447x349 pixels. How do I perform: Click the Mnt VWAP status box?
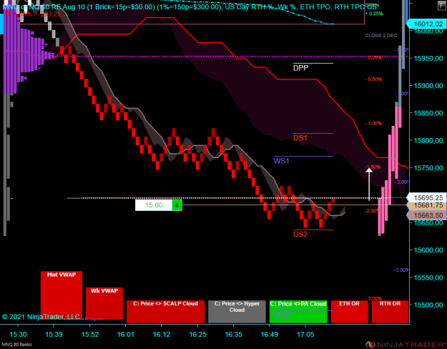click(62, 295)
